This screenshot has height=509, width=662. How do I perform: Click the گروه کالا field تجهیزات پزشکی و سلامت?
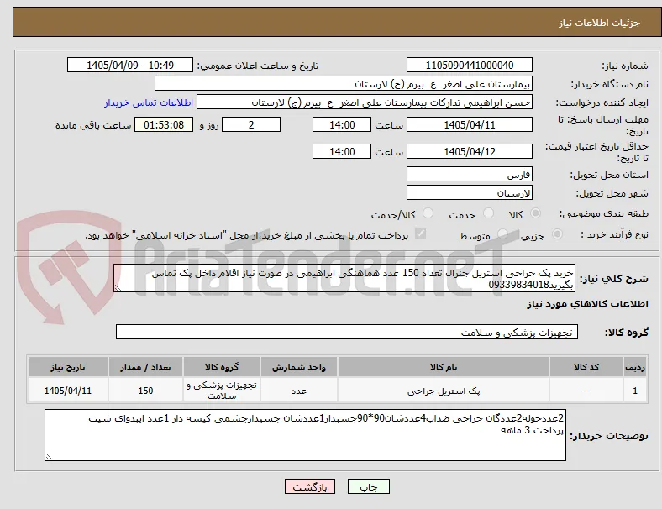[347, 332]
